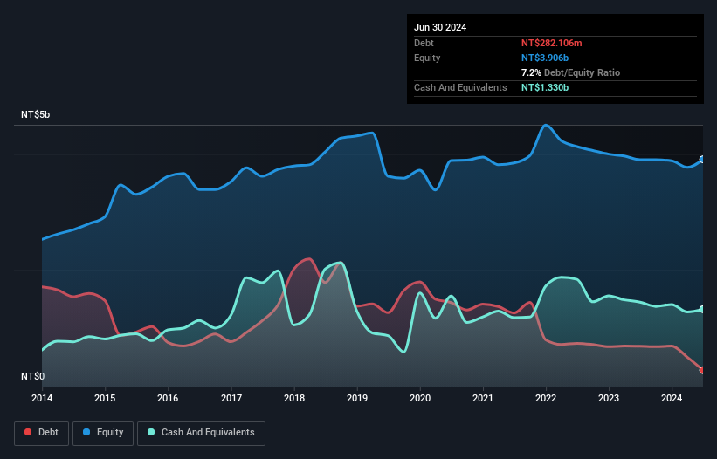Click the 2020 x-axis label
The image size is (717, 459).
click(x=420, y=398)
